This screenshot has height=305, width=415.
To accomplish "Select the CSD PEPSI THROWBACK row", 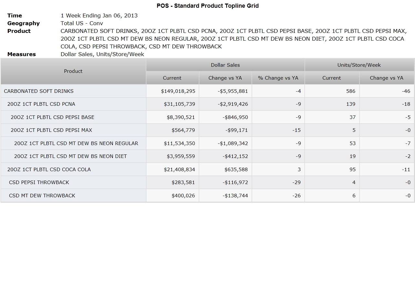I will pos(207,182).
